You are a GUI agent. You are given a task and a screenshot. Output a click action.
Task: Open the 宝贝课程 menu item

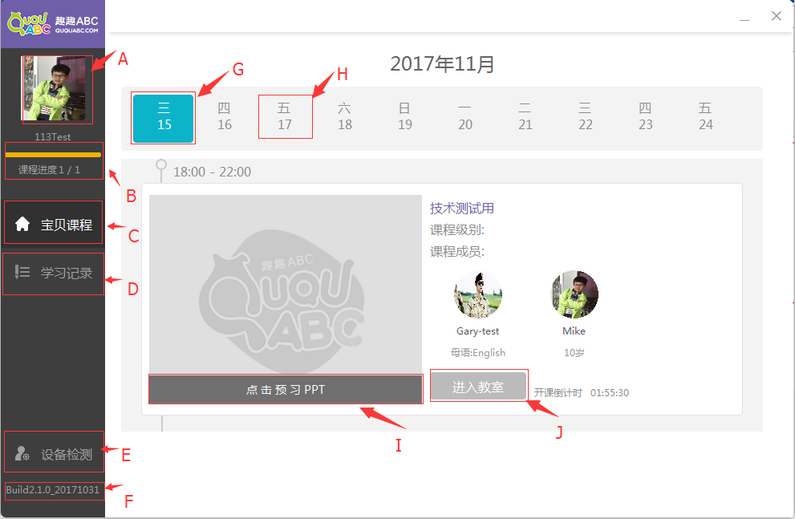click(x=53, y=224)
